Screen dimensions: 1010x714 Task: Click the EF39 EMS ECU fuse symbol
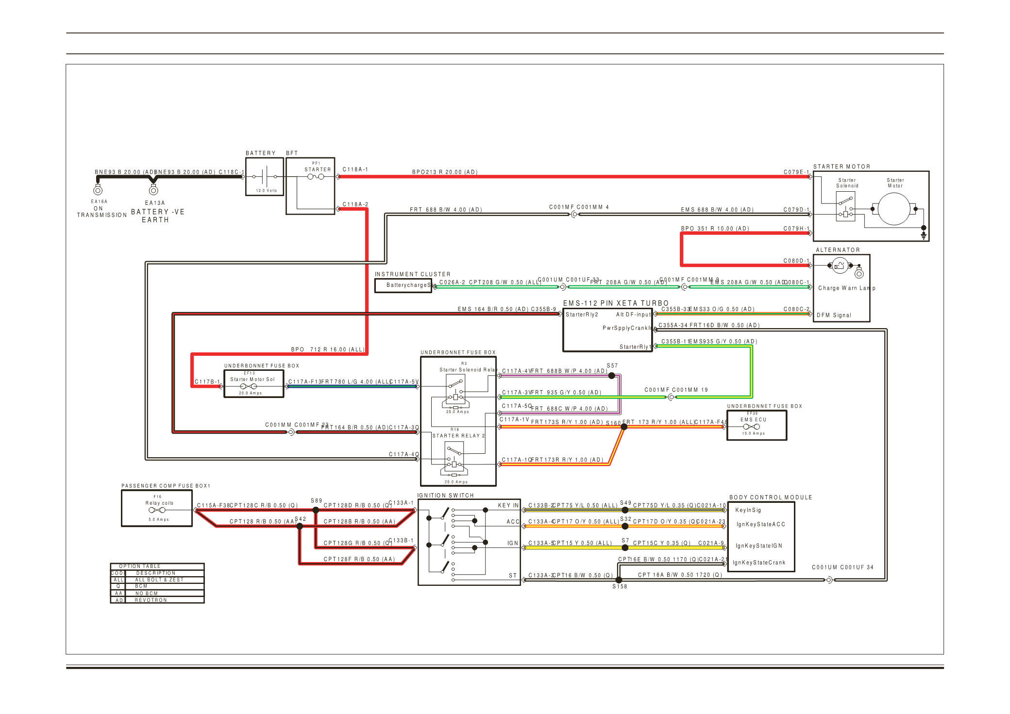[751, 427]
